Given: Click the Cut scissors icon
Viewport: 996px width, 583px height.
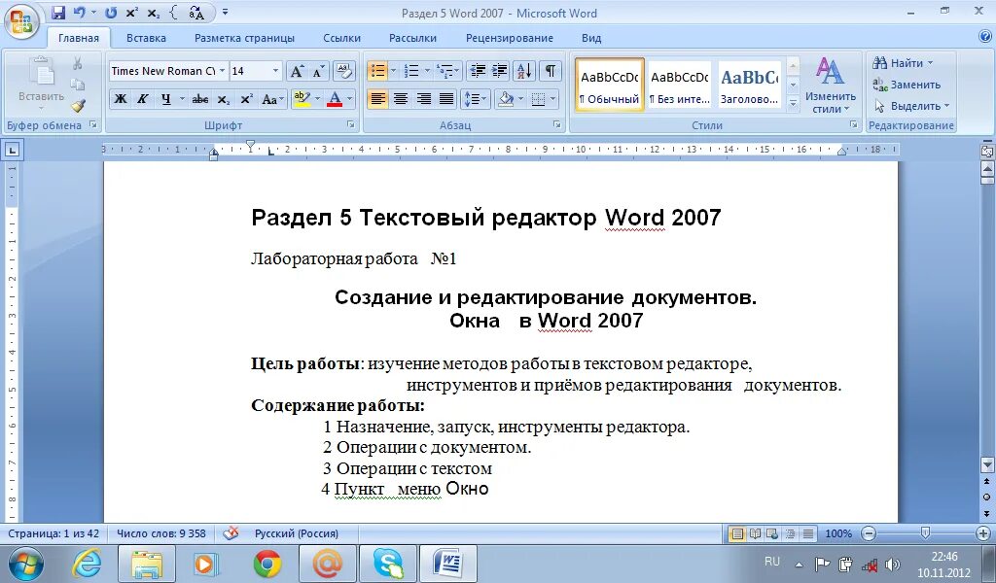Looking at the screenshot, I should pos(78,63).
